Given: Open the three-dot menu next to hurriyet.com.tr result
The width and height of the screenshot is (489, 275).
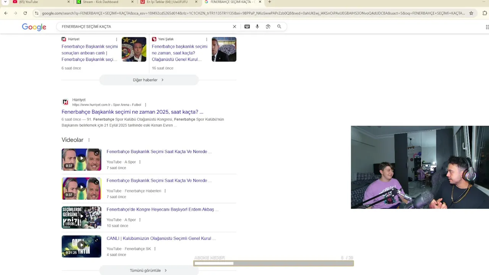Looking at the screenshot, I should click(x=145, y=105).
